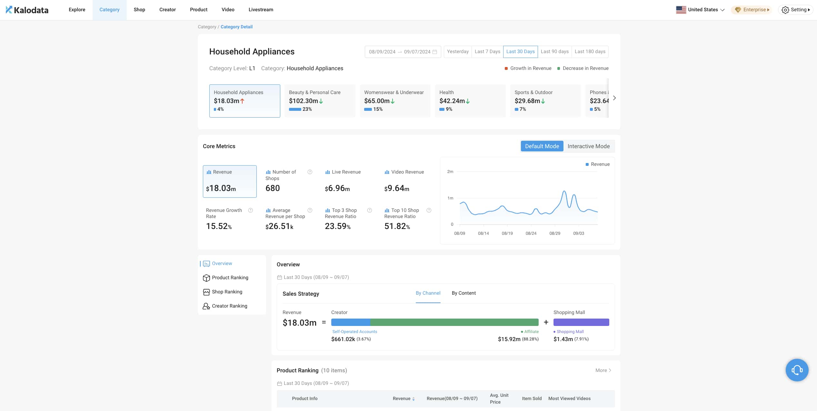Switch Sales Strategy to By Content
The image size is (817, 411).
click(463, 293)
